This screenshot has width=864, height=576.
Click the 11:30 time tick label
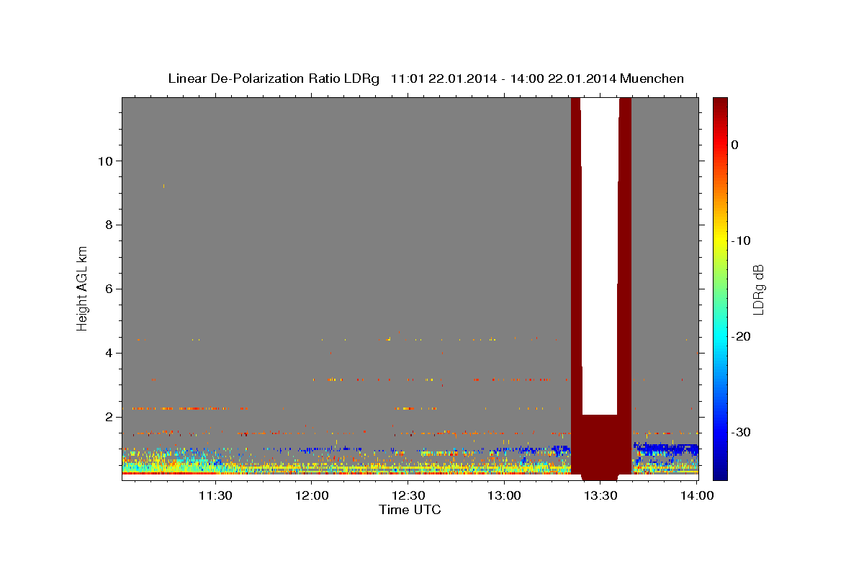(215, 495)
